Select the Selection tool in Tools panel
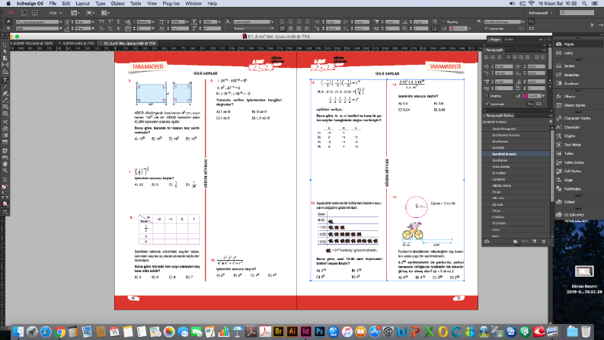Viewport: 604px width, 340px height. pos(5,45)
